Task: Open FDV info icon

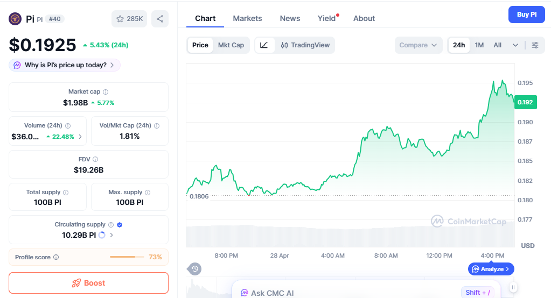Action: (95, 159)
